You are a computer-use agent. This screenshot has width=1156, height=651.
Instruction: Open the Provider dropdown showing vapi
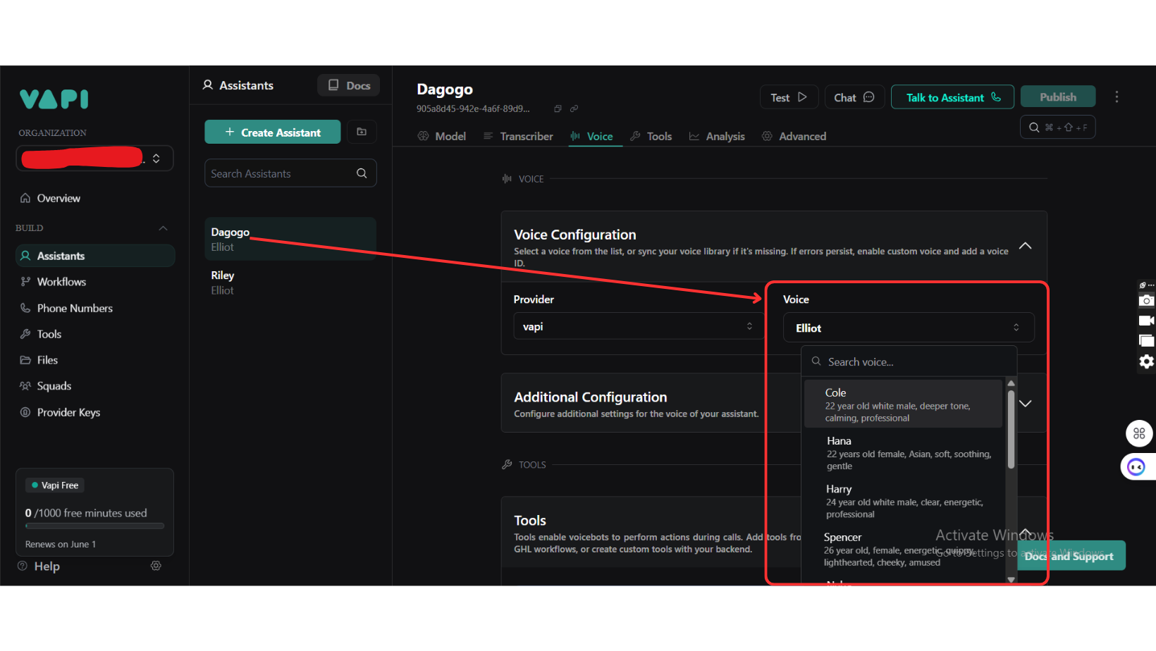click(x=637, y=327)
